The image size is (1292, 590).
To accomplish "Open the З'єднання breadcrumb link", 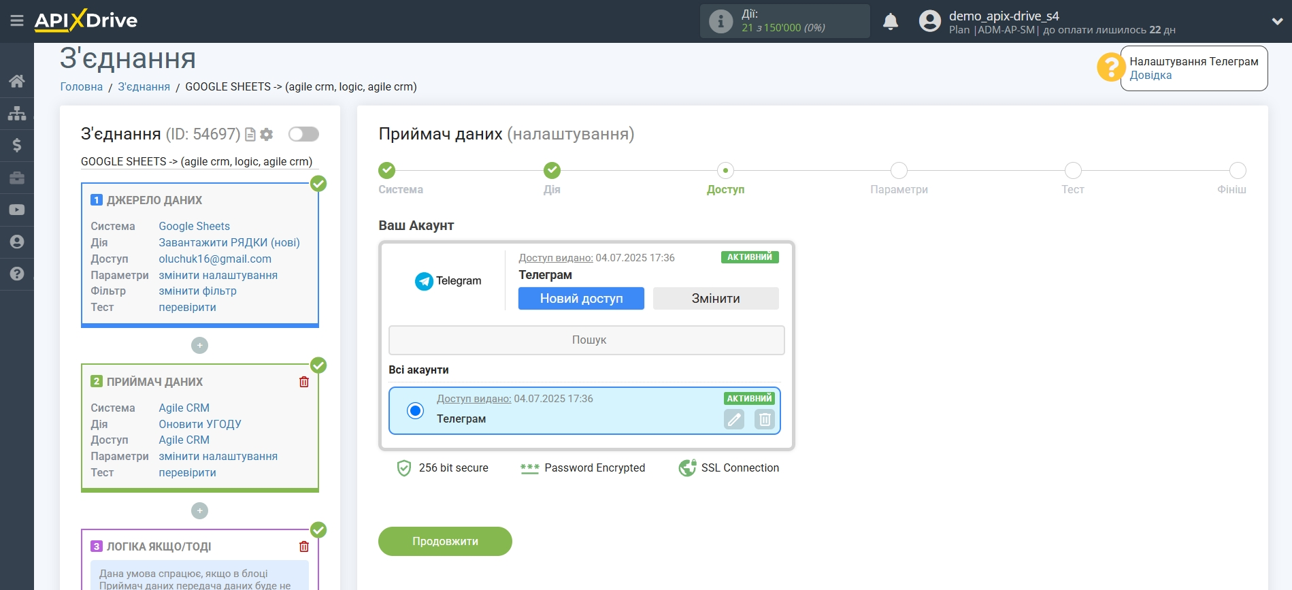I will (x=144, y=86).
